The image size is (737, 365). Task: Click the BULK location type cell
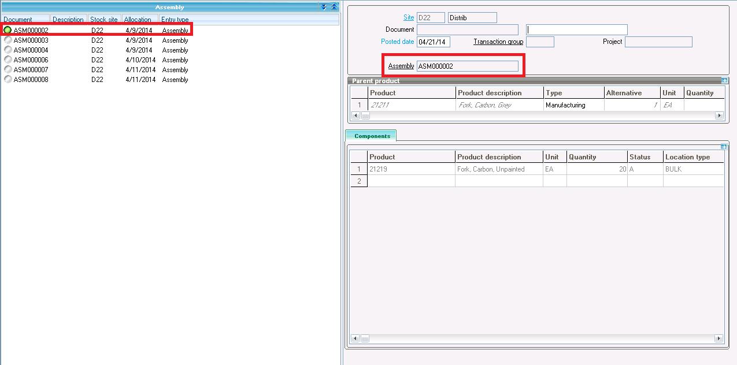pos(694,169)
